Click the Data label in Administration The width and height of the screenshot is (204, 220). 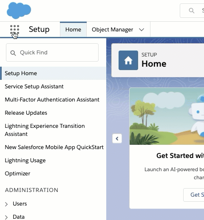click(19, 217)
